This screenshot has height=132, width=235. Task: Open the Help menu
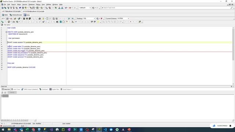coord(61,5)
